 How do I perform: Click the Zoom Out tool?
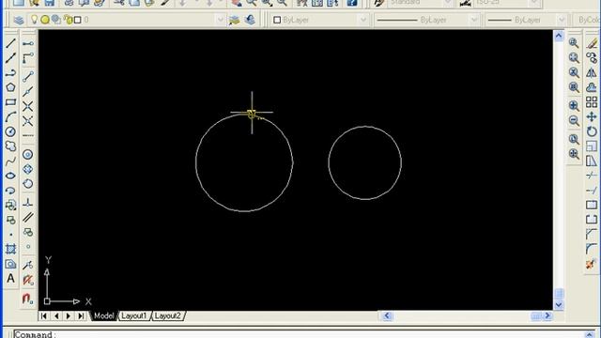[x=574, y=120]
